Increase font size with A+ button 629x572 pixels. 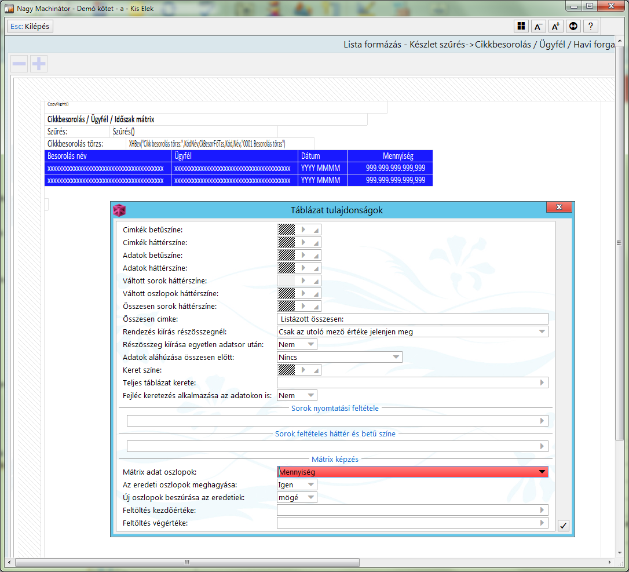tap(556, 26)
